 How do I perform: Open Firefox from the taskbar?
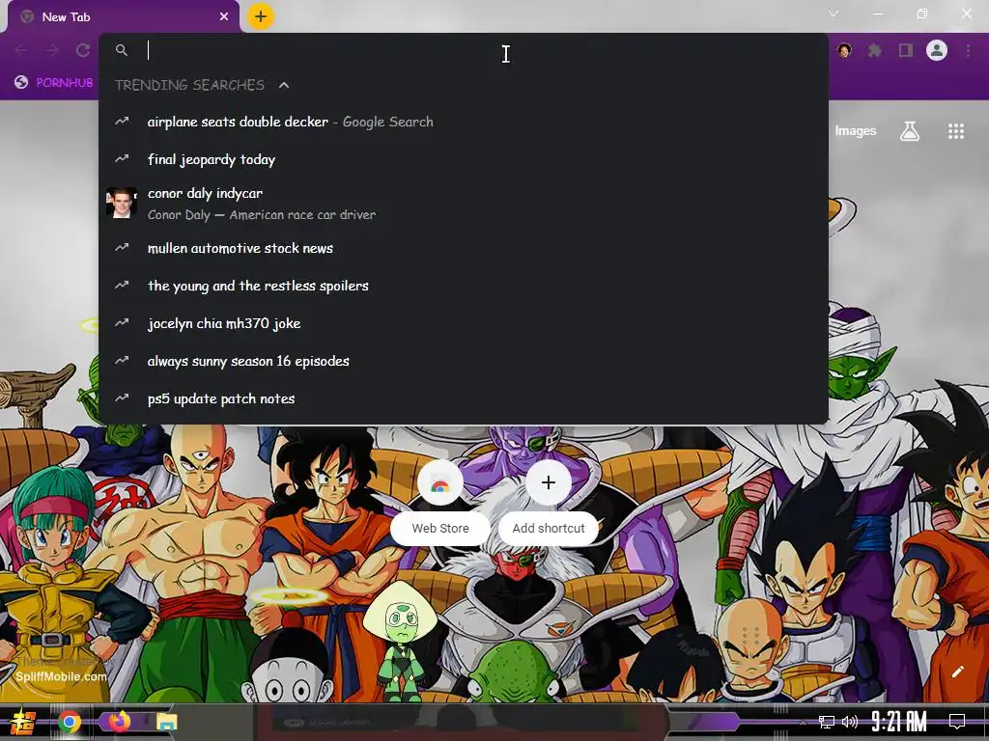pos(119,722)
